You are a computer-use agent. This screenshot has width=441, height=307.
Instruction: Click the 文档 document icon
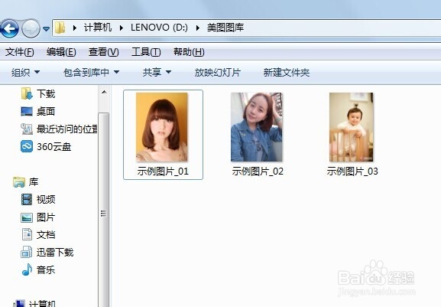click(x=27, y=234)
